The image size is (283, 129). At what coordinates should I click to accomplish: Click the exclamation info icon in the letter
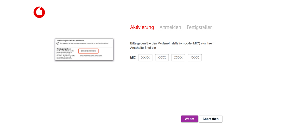58,43
